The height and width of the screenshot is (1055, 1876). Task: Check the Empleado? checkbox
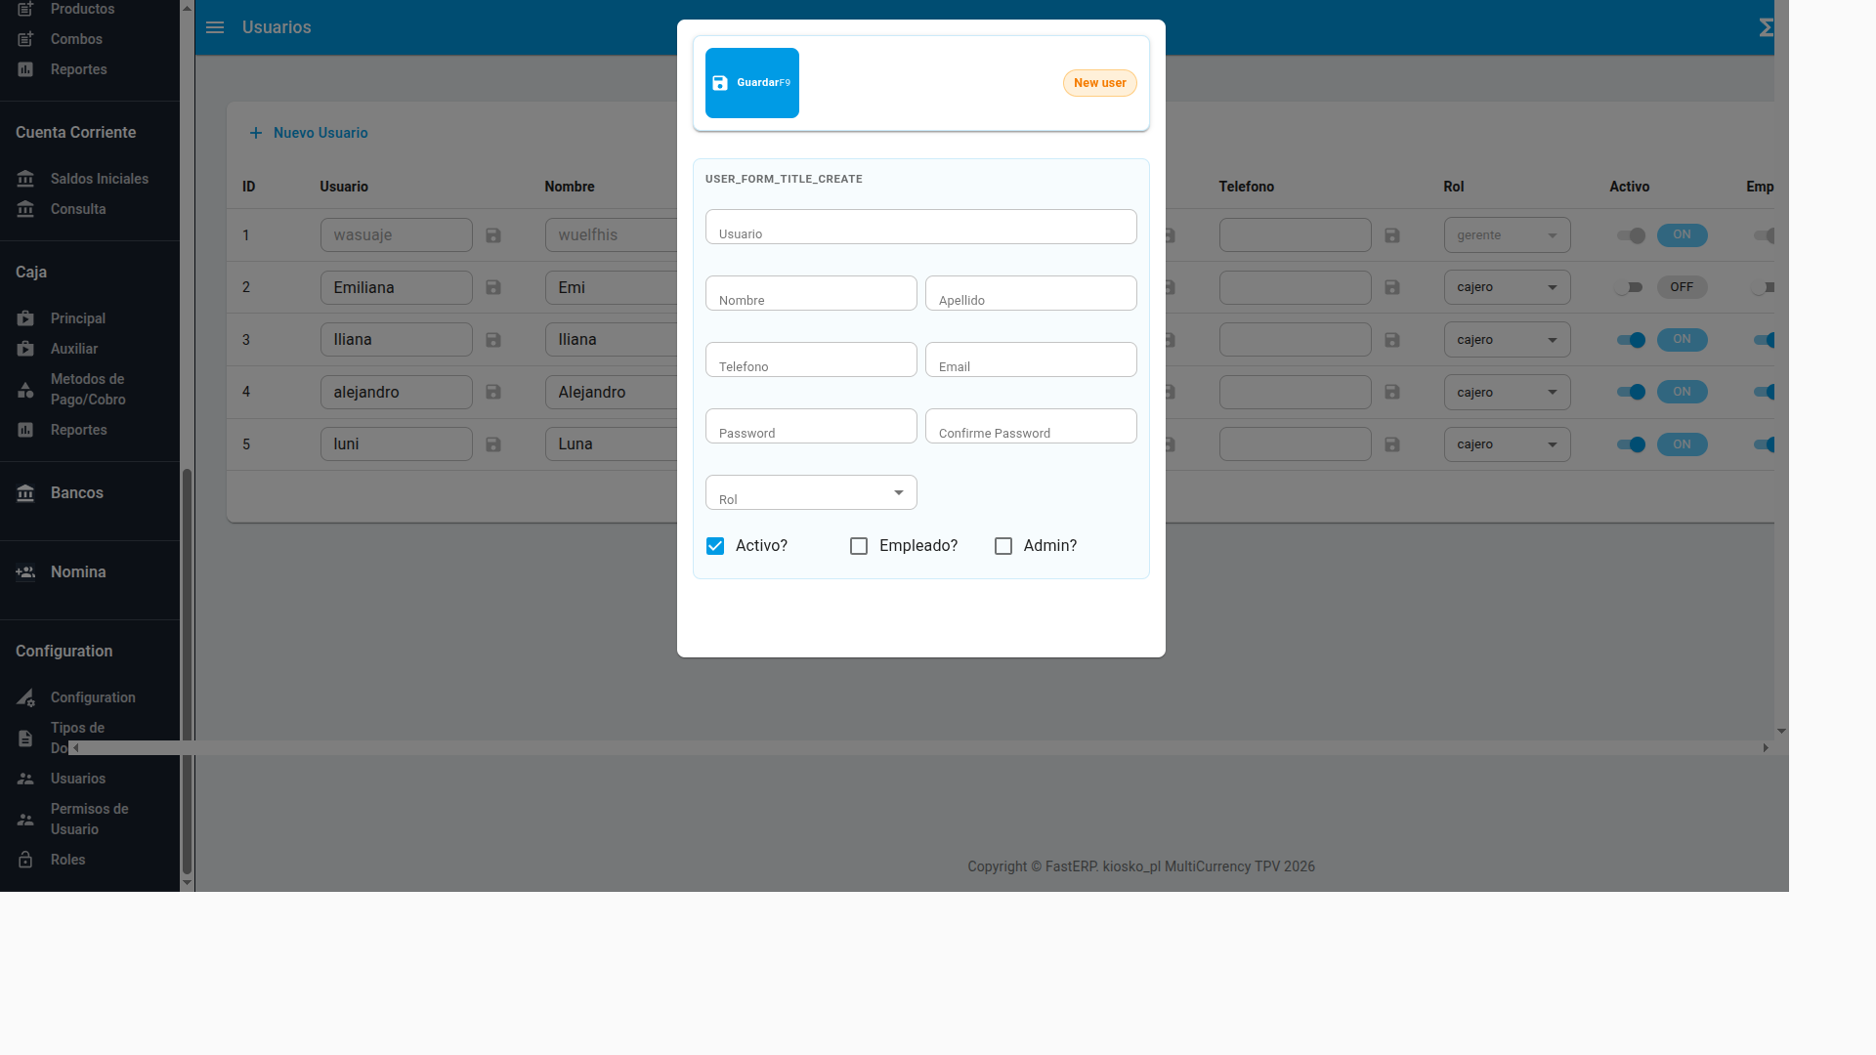(859, 546)
